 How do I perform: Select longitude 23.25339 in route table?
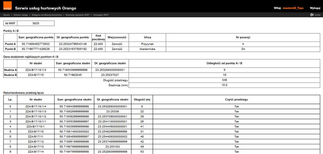[112, 111]
